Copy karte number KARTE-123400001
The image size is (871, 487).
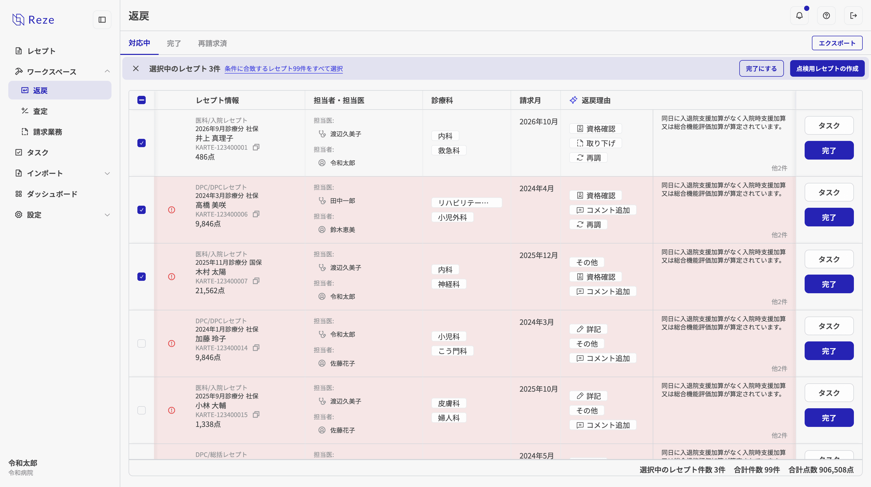click(x=256, y=147)
